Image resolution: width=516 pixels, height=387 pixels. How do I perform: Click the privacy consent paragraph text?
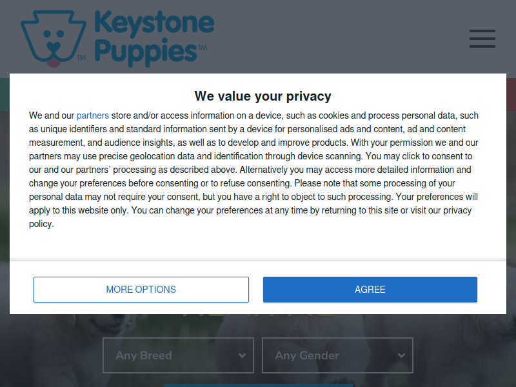[253, 170]
